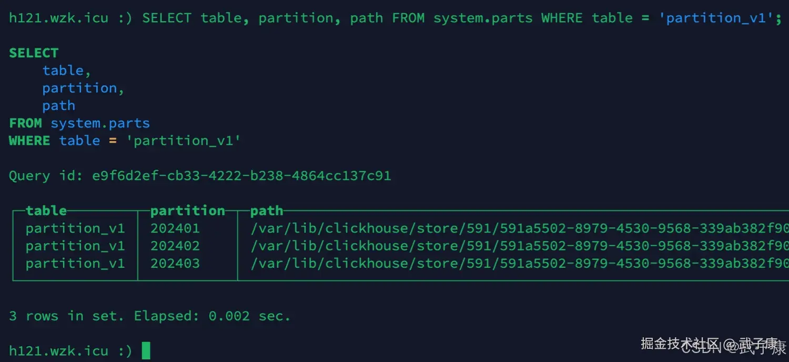Screen dimensions: 789x362
Task: Click the clickhouse path in the 202403 row
Action: [519, 263]
